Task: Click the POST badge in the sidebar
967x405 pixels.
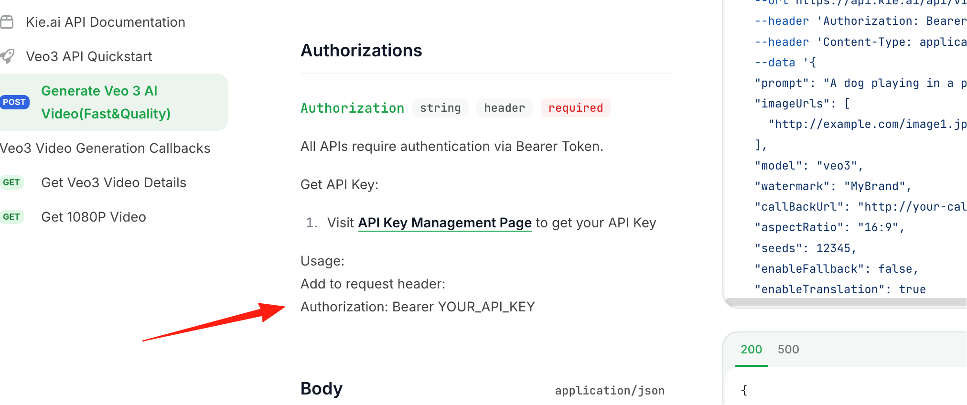Action: [x=14, y=102]
